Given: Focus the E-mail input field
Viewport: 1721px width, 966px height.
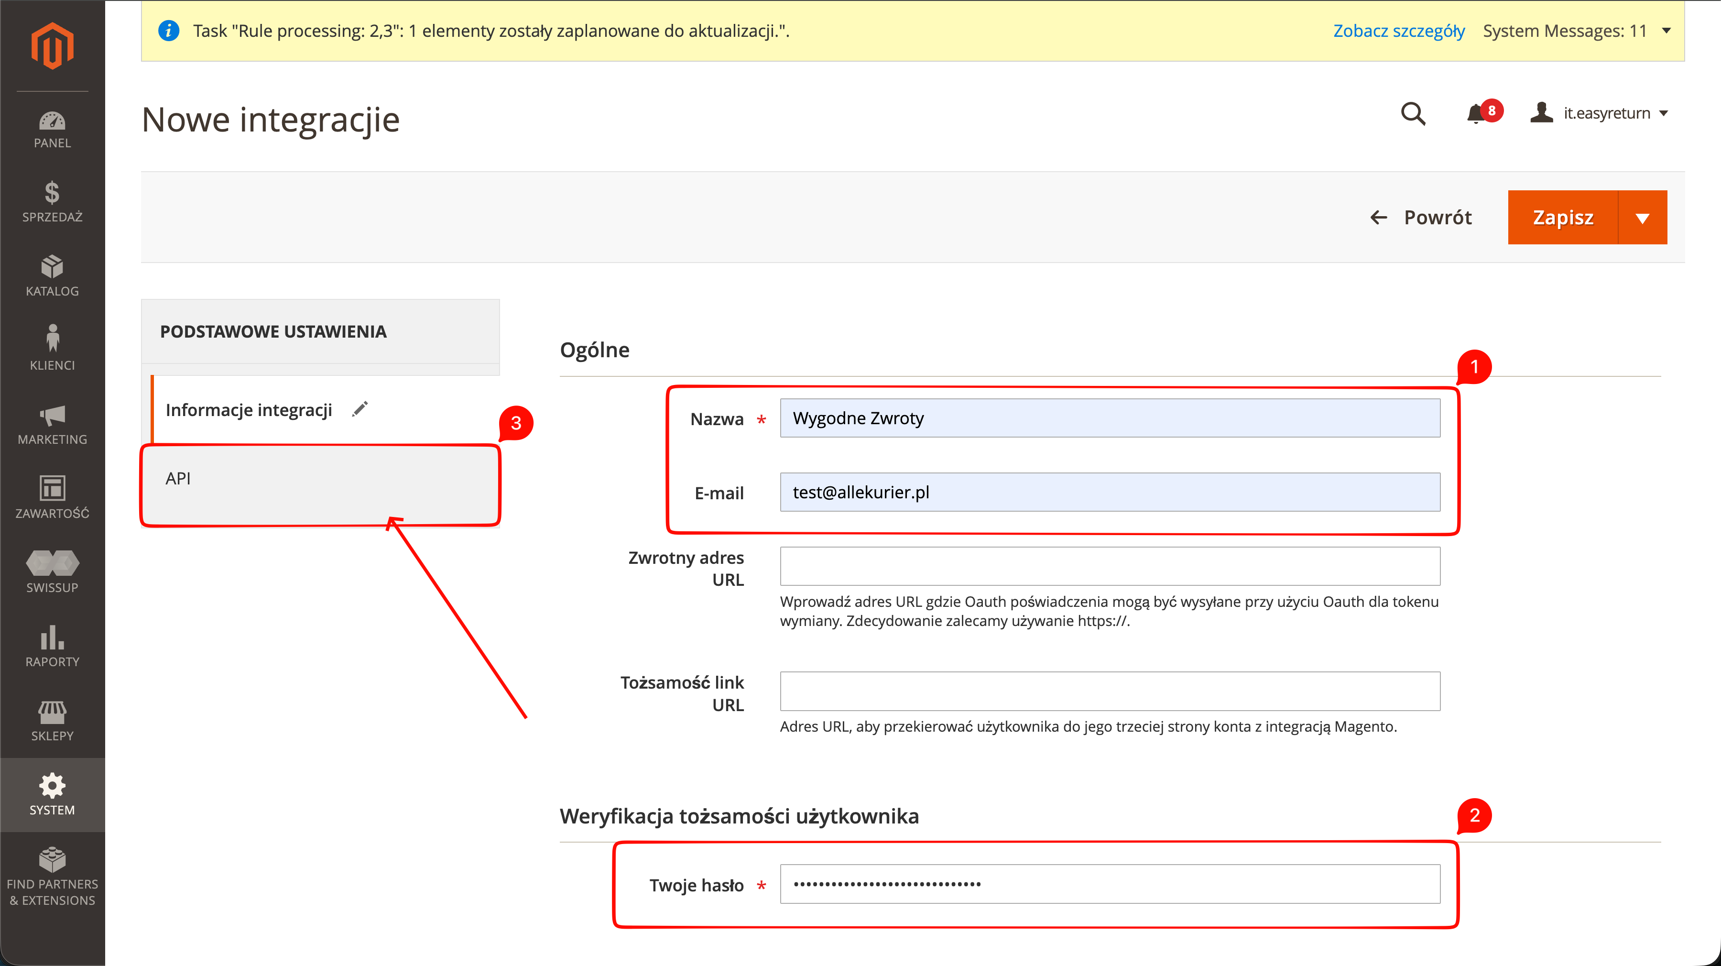Looking at the screenshot, I should (1110, 492).
